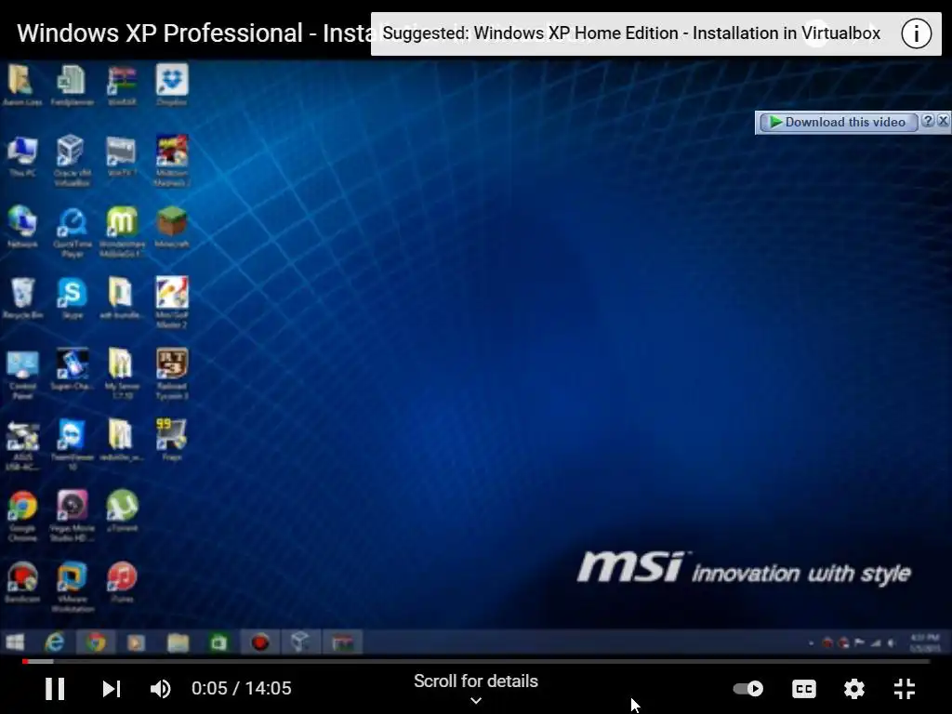
Task: Click the Windows XP Professional video title
Action: pos(193,33)
